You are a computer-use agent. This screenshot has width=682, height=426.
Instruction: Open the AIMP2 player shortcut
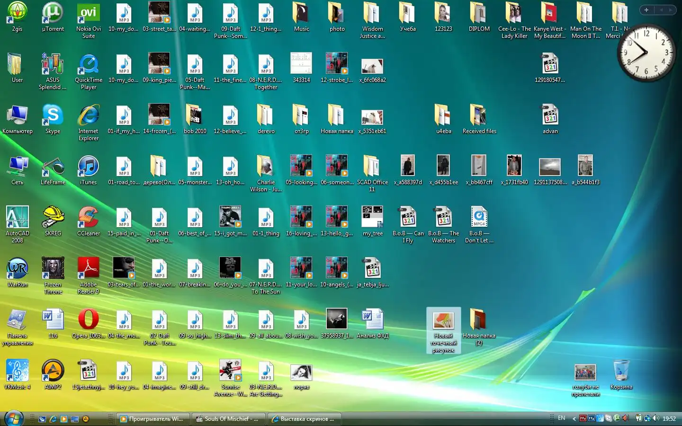53,372
